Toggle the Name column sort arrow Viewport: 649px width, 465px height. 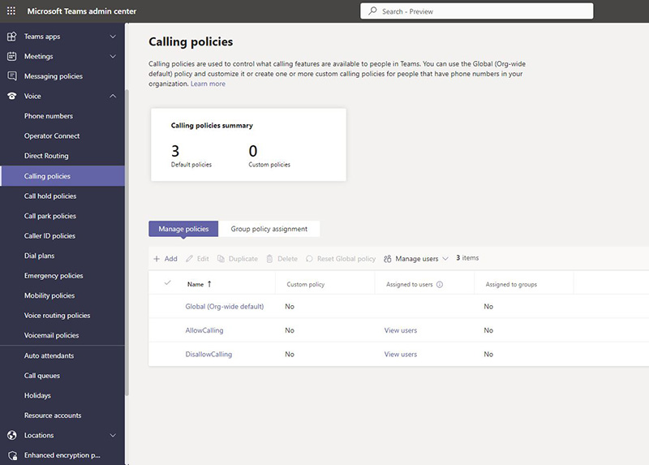(209, 284)
